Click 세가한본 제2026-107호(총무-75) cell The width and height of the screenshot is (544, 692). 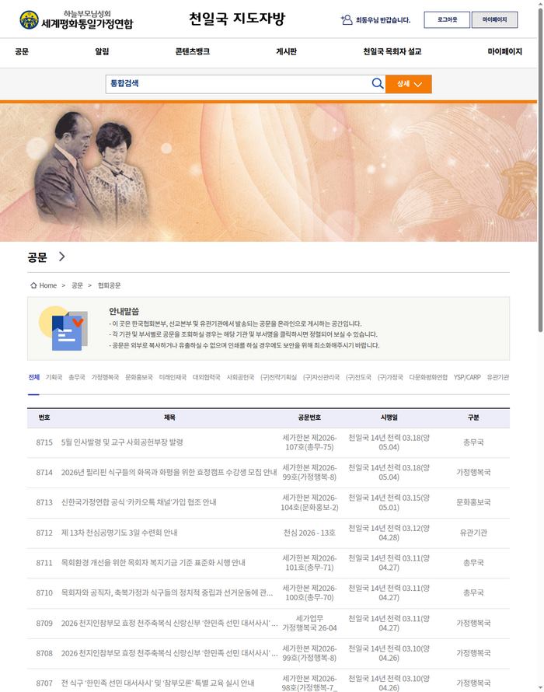[x=309, y=442]
